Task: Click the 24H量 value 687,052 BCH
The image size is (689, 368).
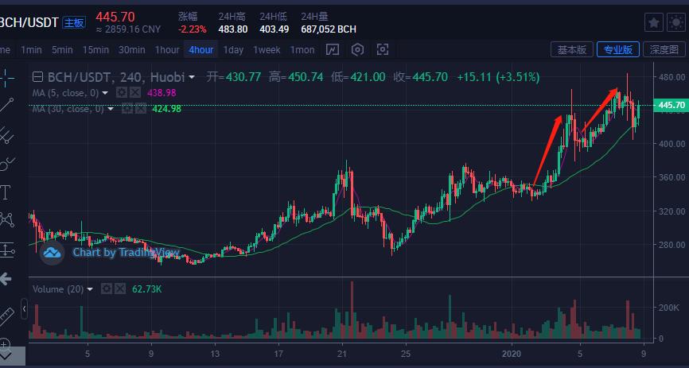Action: (329, 29)
